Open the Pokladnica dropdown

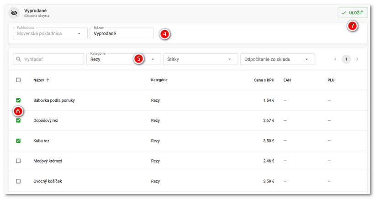coord(50,33)
